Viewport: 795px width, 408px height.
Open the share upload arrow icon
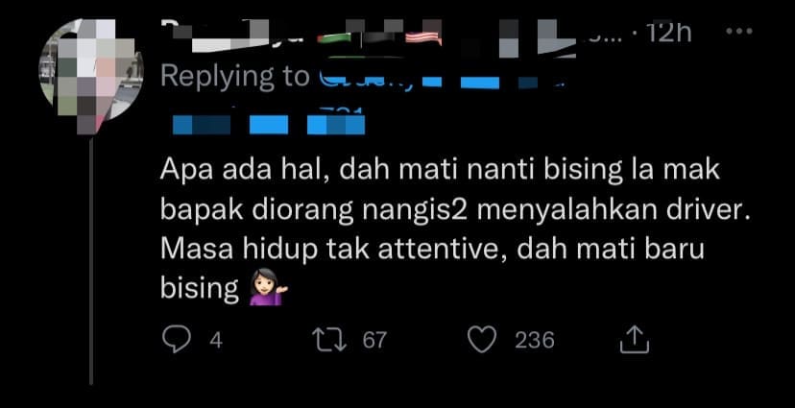(x=635, y=340)
